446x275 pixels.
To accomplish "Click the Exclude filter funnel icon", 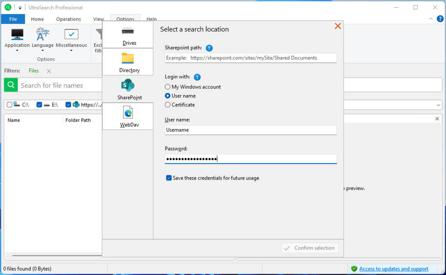I will pos(99,34).
